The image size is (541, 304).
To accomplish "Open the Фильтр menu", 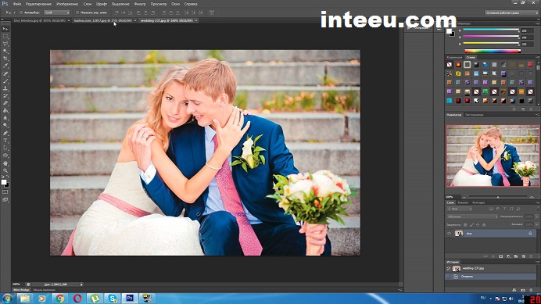I will point(140,4).
